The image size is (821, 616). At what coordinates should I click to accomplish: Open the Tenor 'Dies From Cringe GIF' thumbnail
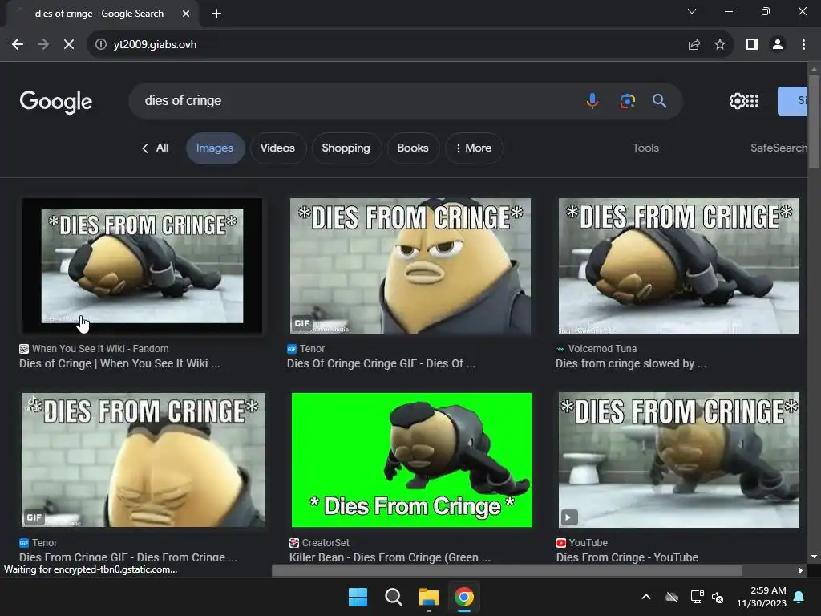[143, 460]
